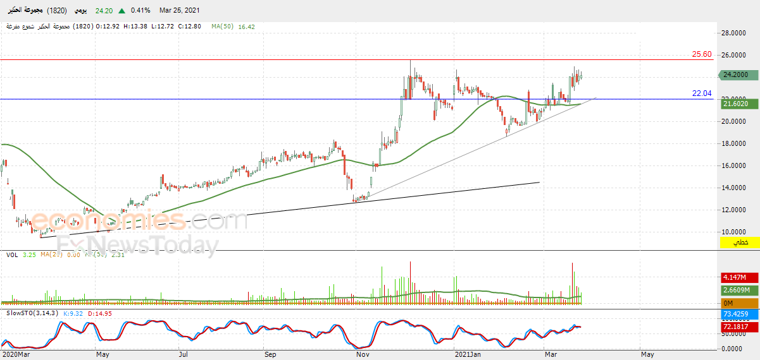This screenshot has width=760, height=360.
Task: Click the VOL indicator label
Action: pyautogui.click(x=12, y=255)
